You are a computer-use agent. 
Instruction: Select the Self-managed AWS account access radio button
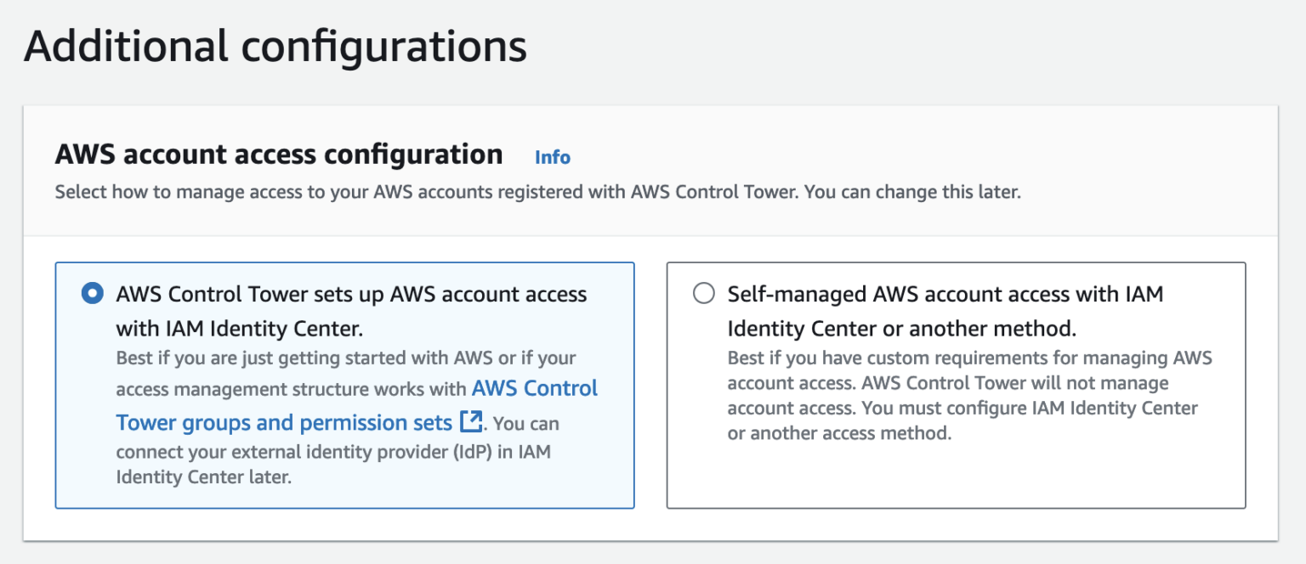(703, 293)
